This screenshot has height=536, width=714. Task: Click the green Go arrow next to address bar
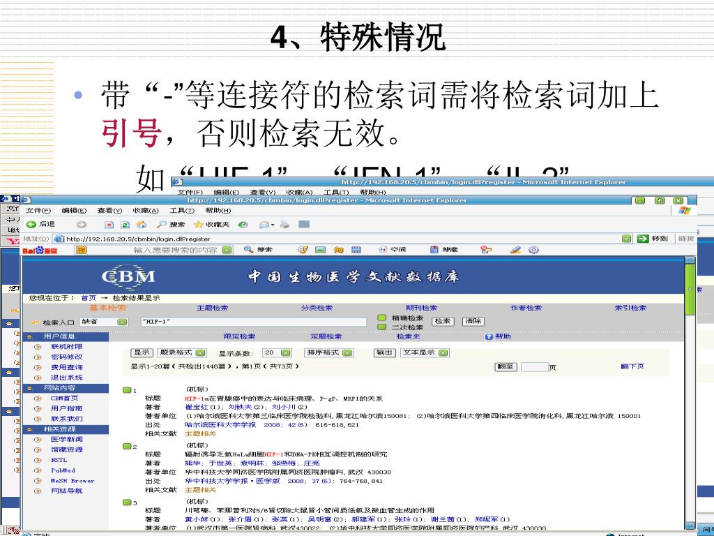[642, 239]
